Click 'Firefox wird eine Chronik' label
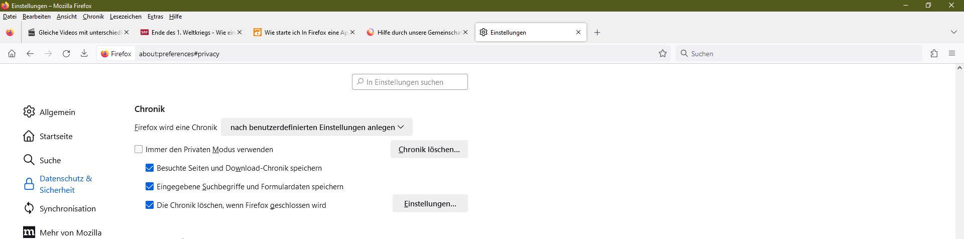964x239 pixels. tap(176, 128)
